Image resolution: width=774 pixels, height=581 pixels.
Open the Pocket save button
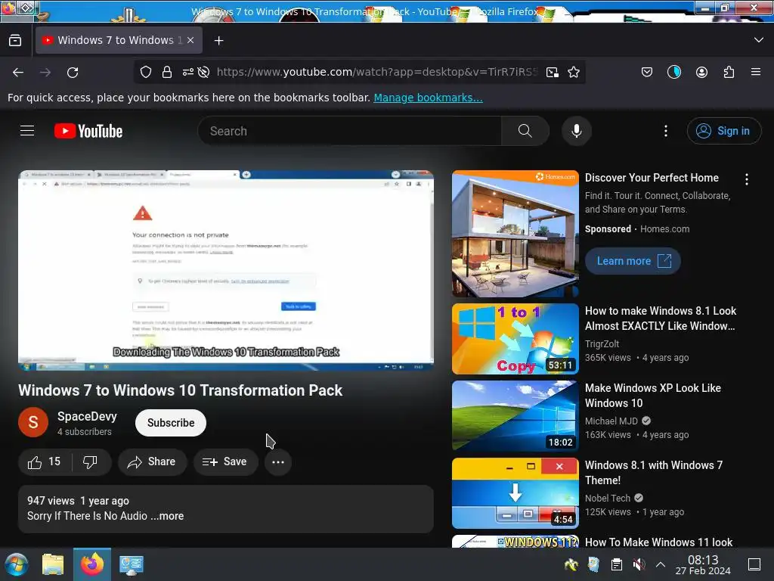pyautogui.click(x=647, y=72)
